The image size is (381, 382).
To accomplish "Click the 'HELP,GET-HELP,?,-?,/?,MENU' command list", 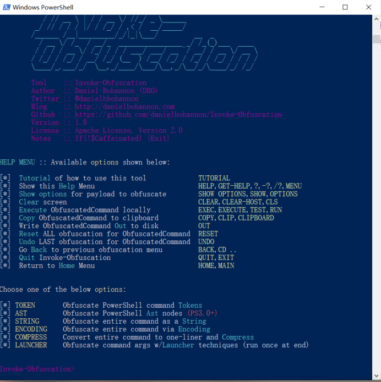I will (x=250, y=186).
